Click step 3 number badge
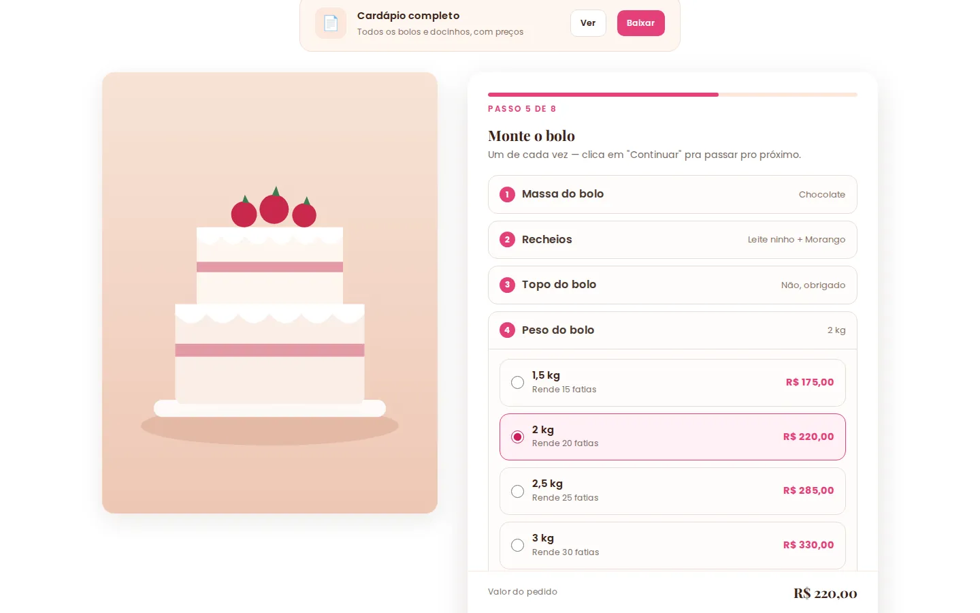Viewport: 980px width, 613px height. point(507,285)
